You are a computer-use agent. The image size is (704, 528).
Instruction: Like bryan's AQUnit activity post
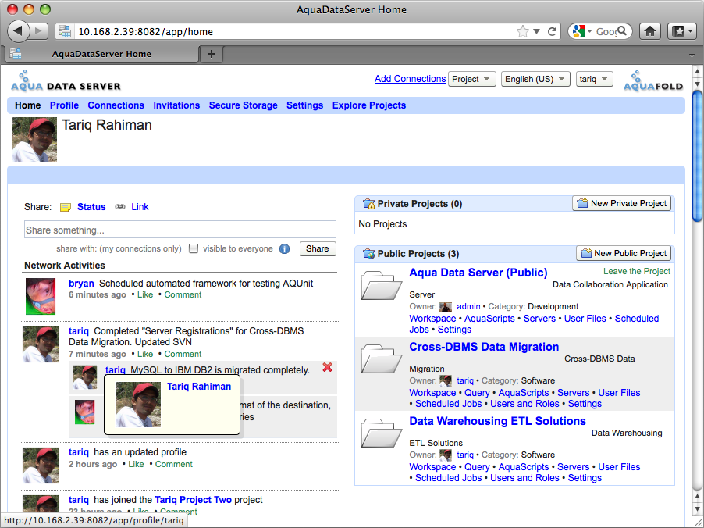pos(145,294)
